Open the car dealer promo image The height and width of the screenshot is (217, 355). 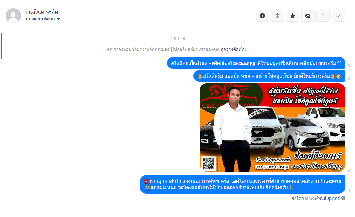272,127
